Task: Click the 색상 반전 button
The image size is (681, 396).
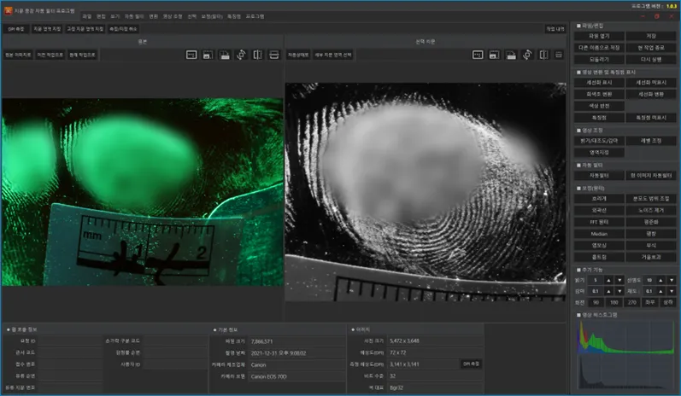Action: pyautogui.click(x=599, y=106)
